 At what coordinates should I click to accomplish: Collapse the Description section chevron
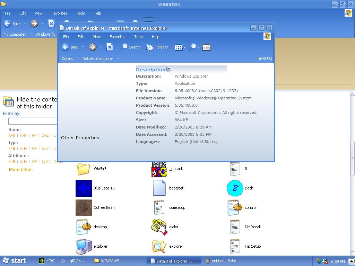(x=168, y=69)
